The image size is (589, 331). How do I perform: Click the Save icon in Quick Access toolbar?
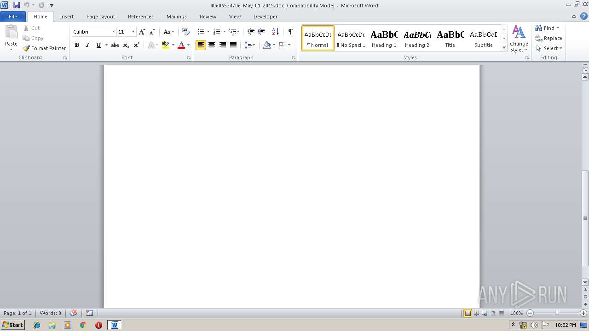tap(17, 5)
